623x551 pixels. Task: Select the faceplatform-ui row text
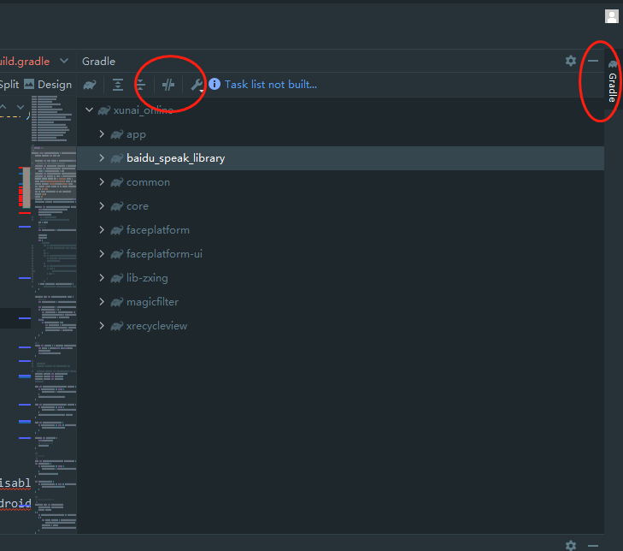[164, 254]
